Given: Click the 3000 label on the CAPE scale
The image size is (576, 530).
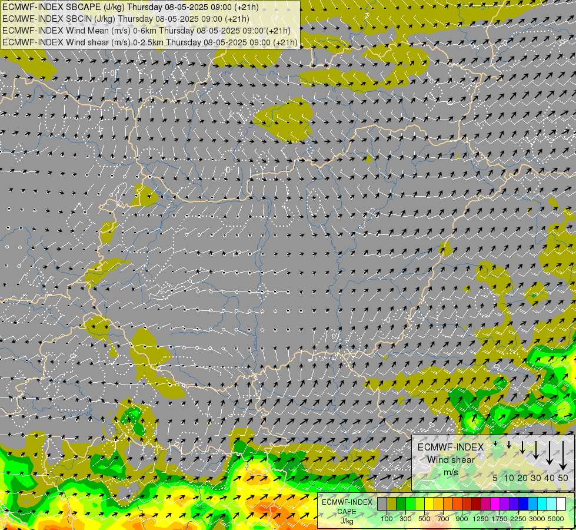Looking at the screenshot, I should click(x=537, y=519).
